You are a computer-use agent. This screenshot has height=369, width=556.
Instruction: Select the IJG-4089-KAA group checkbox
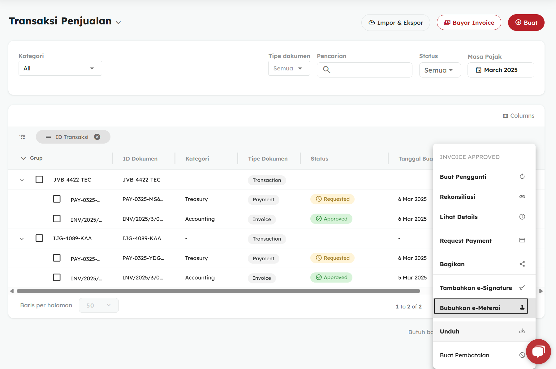[39, 238]
